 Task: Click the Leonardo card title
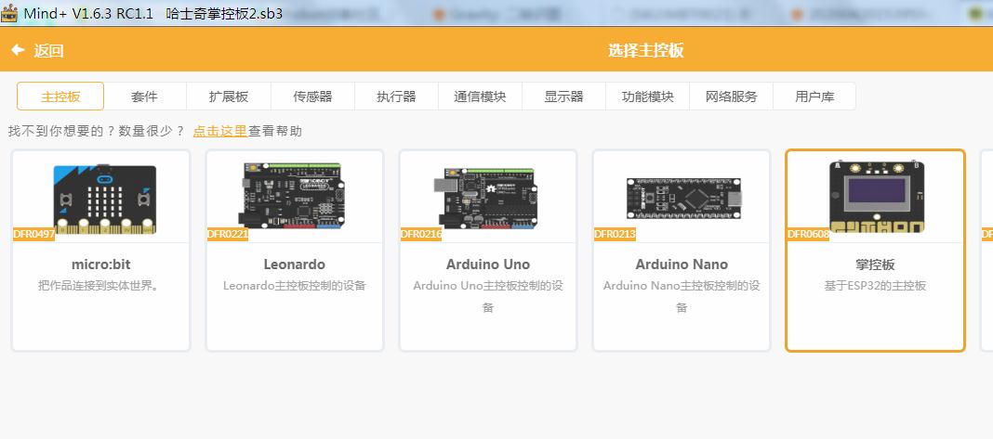[x=295, y=265]
